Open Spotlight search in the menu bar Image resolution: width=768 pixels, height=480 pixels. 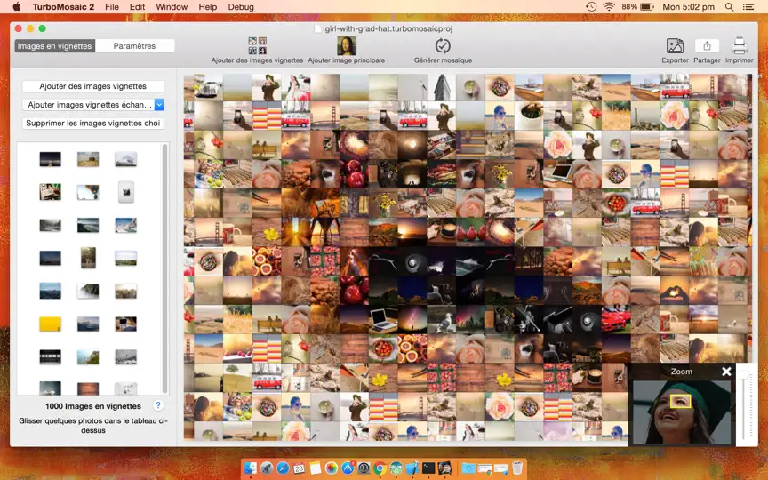click(729, 7)
